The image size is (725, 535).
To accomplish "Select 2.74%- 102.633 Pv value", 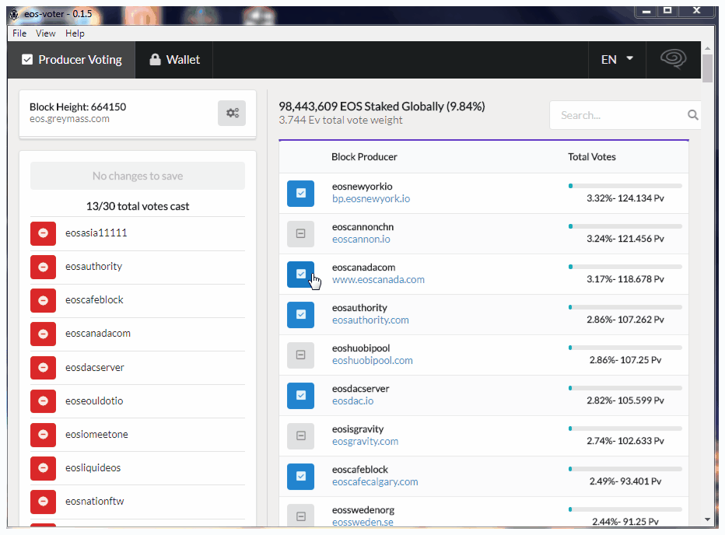I will (x=625, y=441).
